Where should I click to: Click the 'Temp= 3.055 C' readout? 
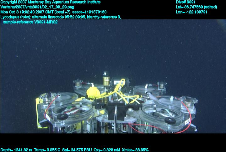(x=47, y=150)
